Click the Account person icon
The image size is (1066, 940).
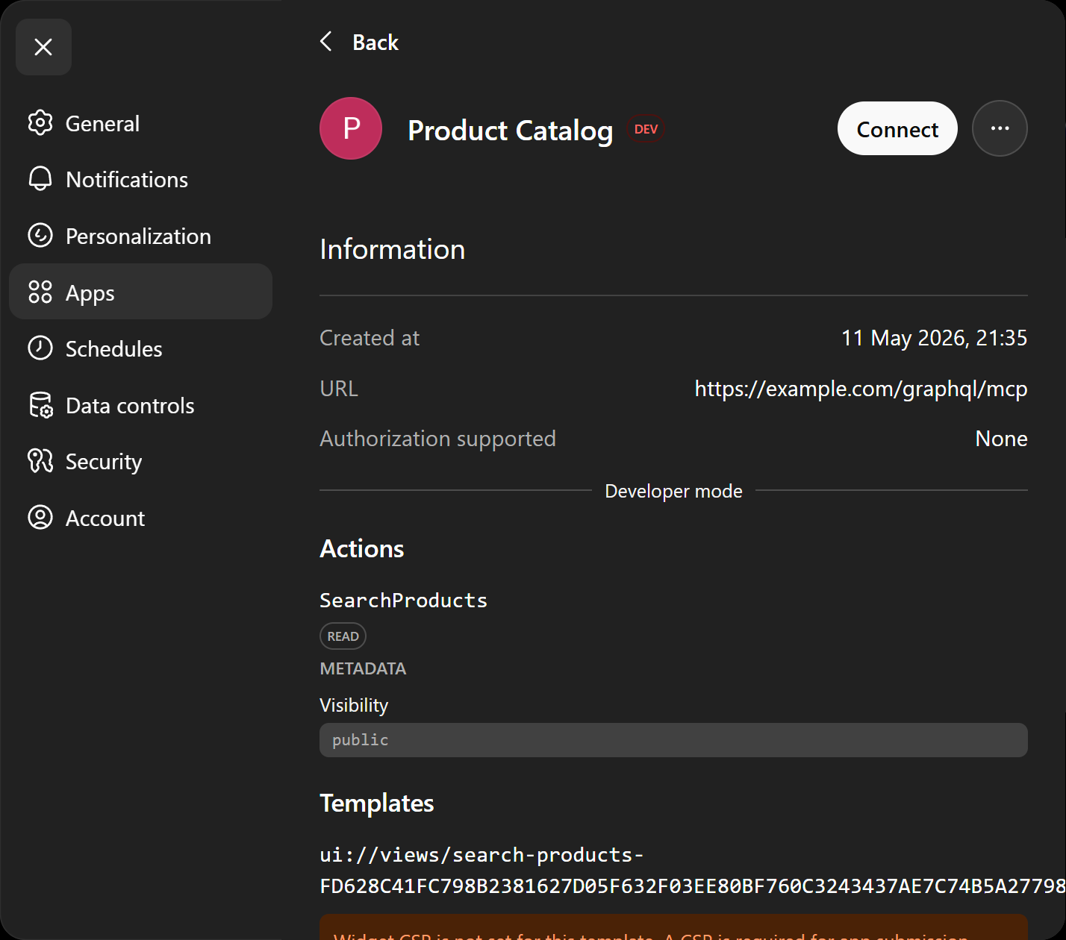coord(40,518)
